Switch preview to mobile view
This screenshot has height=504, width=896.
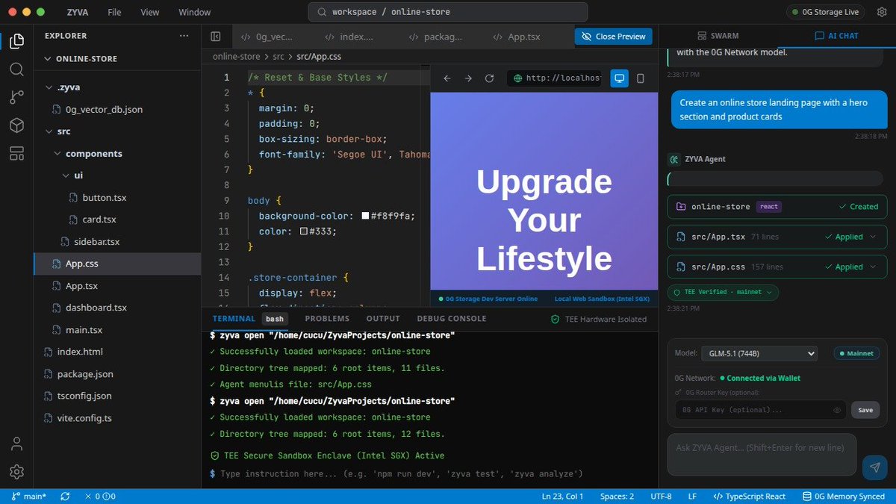tap(640, 78)
